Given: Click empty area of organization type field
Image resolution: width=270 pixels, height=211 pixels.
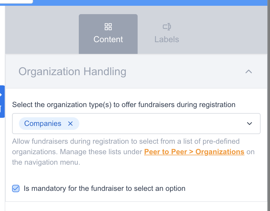Looking at the screenshot, I should [x=158, y=124].
